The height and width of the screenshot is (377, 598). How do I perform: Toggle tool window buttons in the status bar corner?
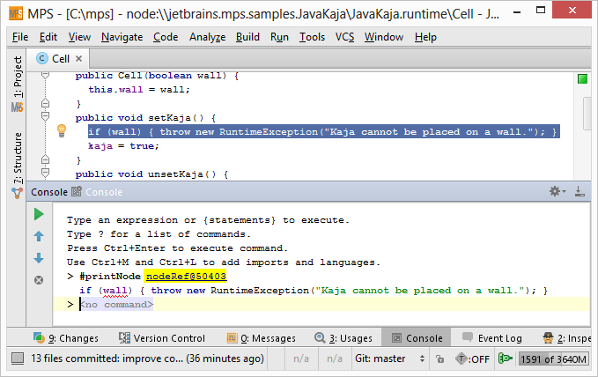(x=17, y=359)
